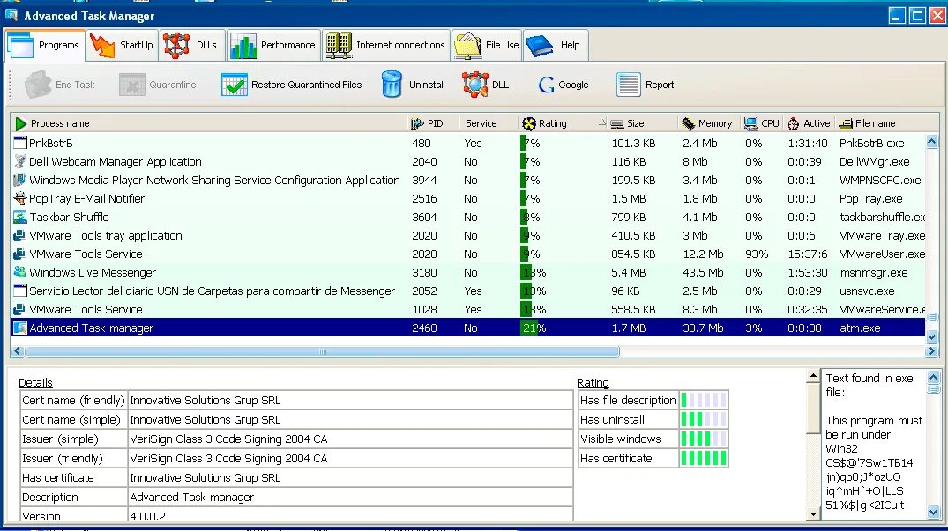Click the StartUp flame arrow icon
948x531 pixels.
[x=102, y=46]
